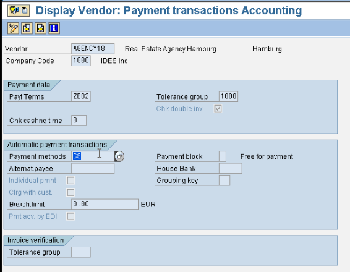Click the Hamburg city text
This screenshot has width=350, height=272.
267,49
